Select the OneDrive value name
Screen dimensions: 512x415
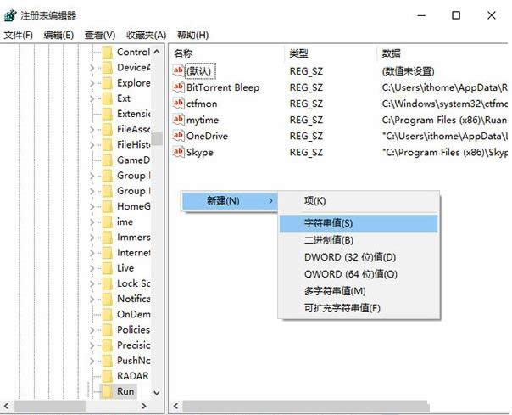[207, 136]
